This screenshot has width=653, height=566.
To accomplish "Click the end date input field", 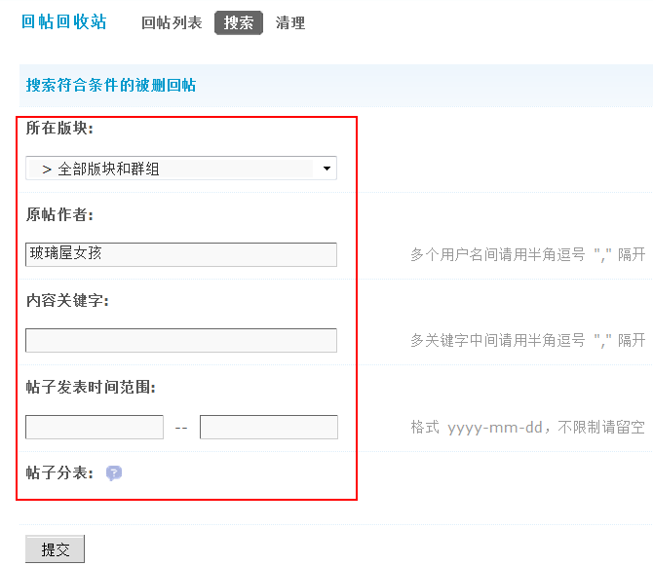I will (269, 427).
